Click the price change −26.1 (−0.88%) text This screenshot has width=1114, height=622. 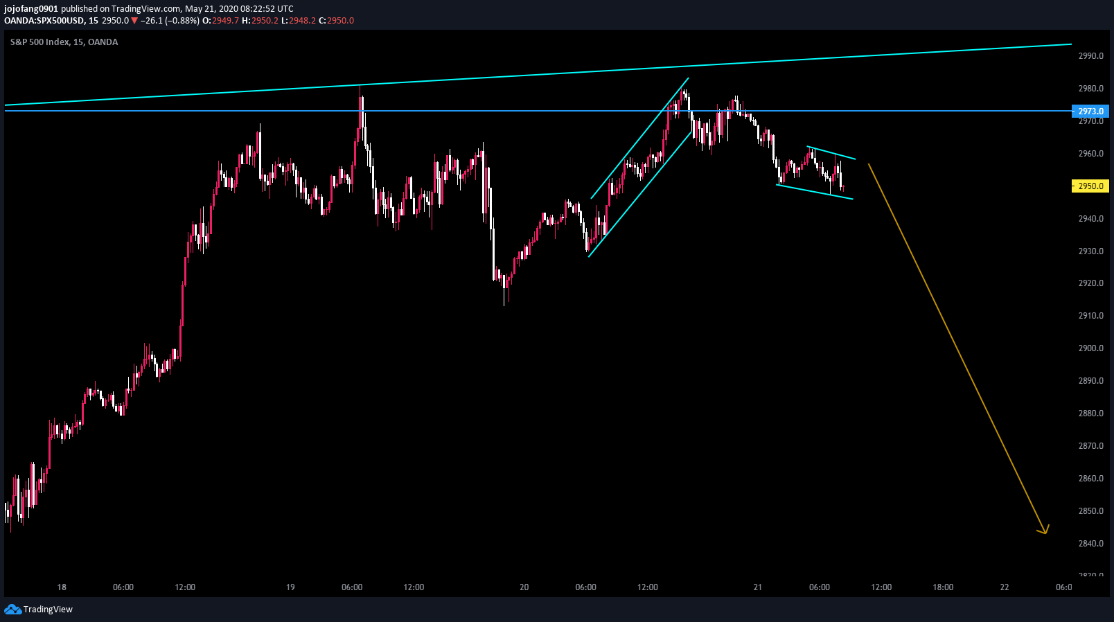170,21
